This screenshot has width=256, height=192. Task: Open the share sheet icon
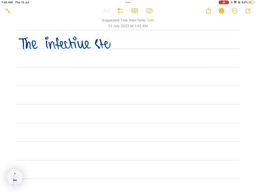[209, 11]
